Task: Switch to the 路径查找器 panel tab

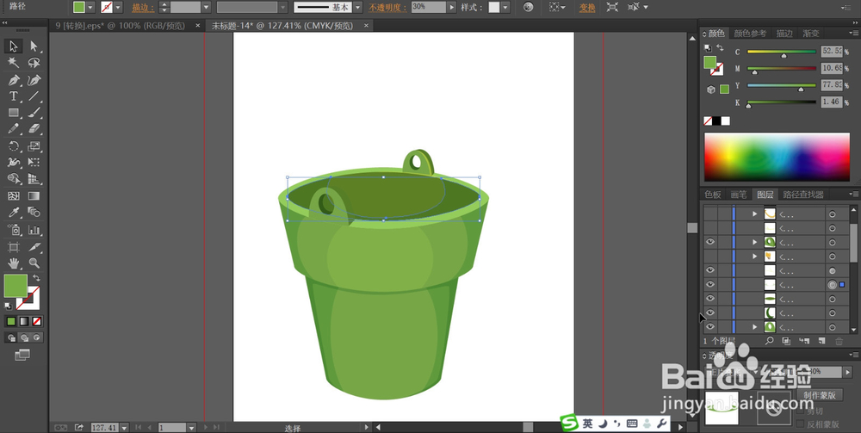Action: point(802,195)
